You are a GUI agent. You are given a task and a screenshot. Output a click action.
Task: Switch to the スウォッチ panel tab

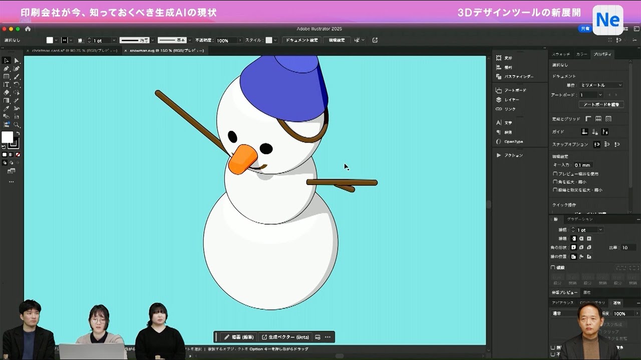point(561,54)
